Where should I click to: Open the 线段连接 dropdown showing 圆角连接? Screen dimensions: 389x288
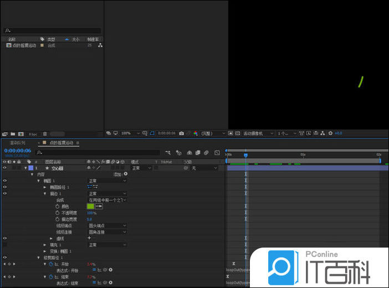(107, 232)
